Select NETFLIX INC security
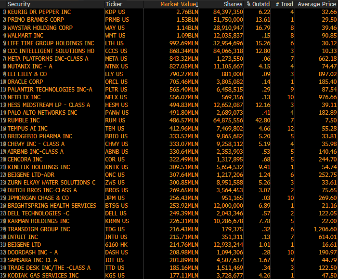The width and height of the screenshot is (338, 279). coord(24,97)
